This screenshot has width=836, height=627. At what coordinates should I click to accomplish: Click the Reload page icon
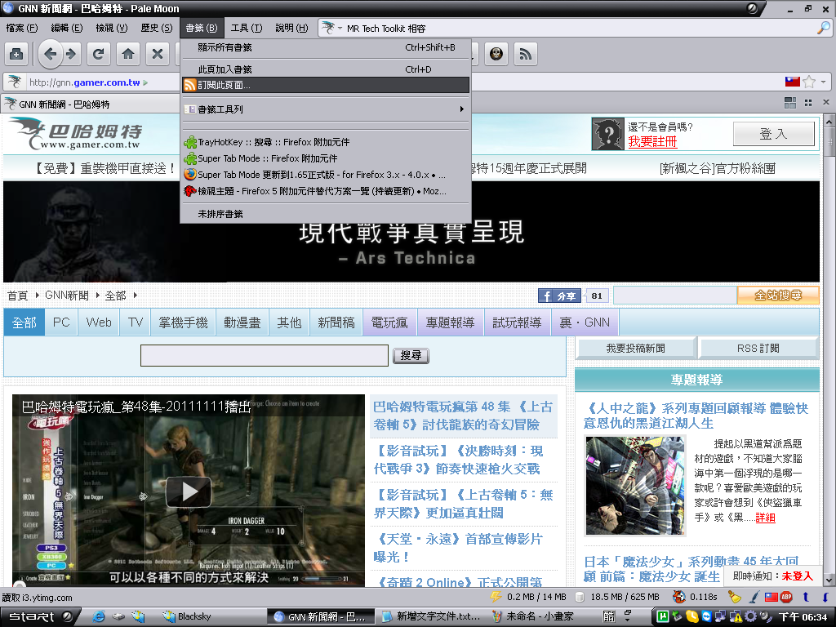99,55
